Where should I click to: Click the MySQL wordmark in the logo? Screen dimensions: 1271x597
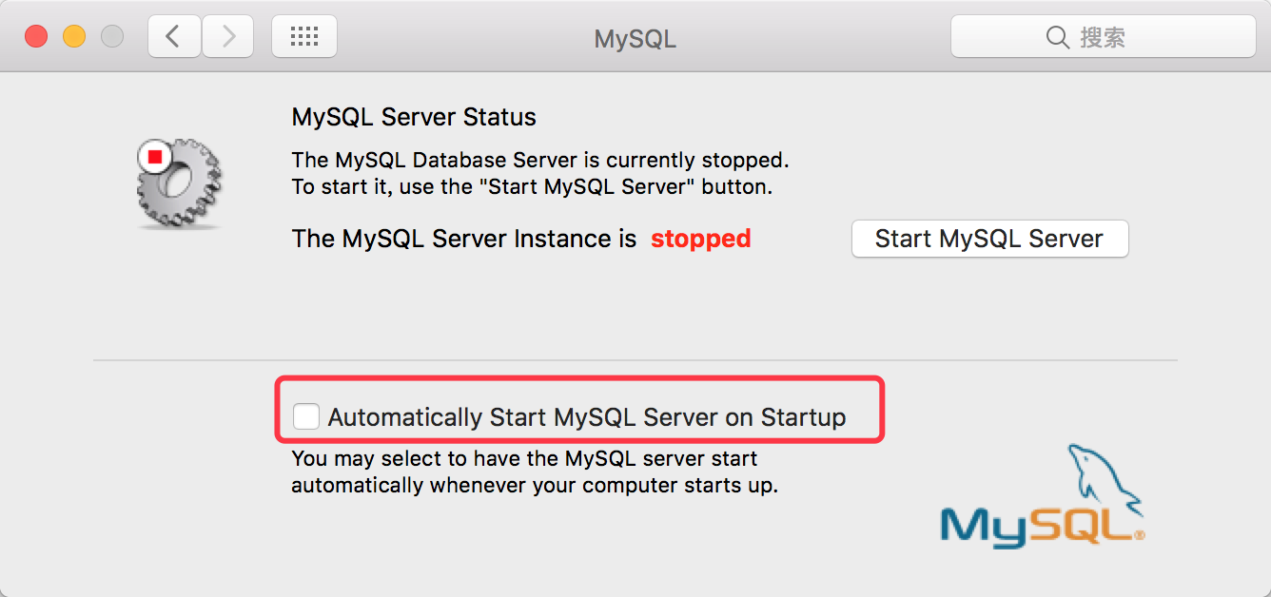click(1037, 526)
